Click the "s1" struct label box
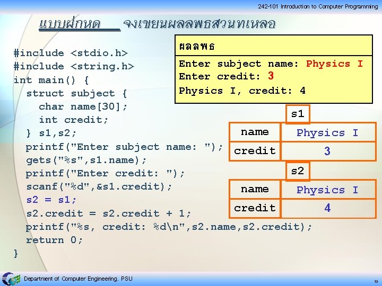The height and width of the screenshot is (286, 382). click(x=298, y=114)
